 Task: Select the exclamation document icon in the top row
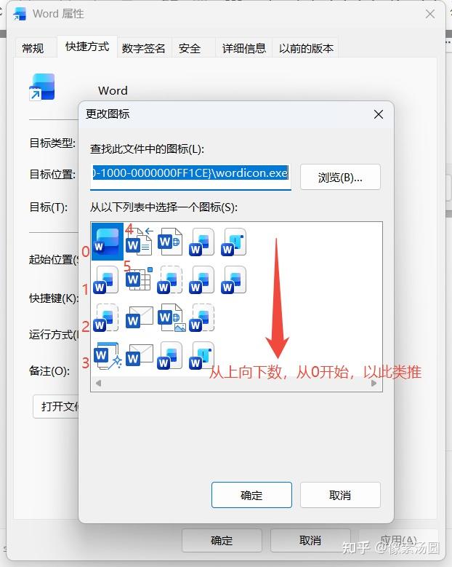(233, 242)
